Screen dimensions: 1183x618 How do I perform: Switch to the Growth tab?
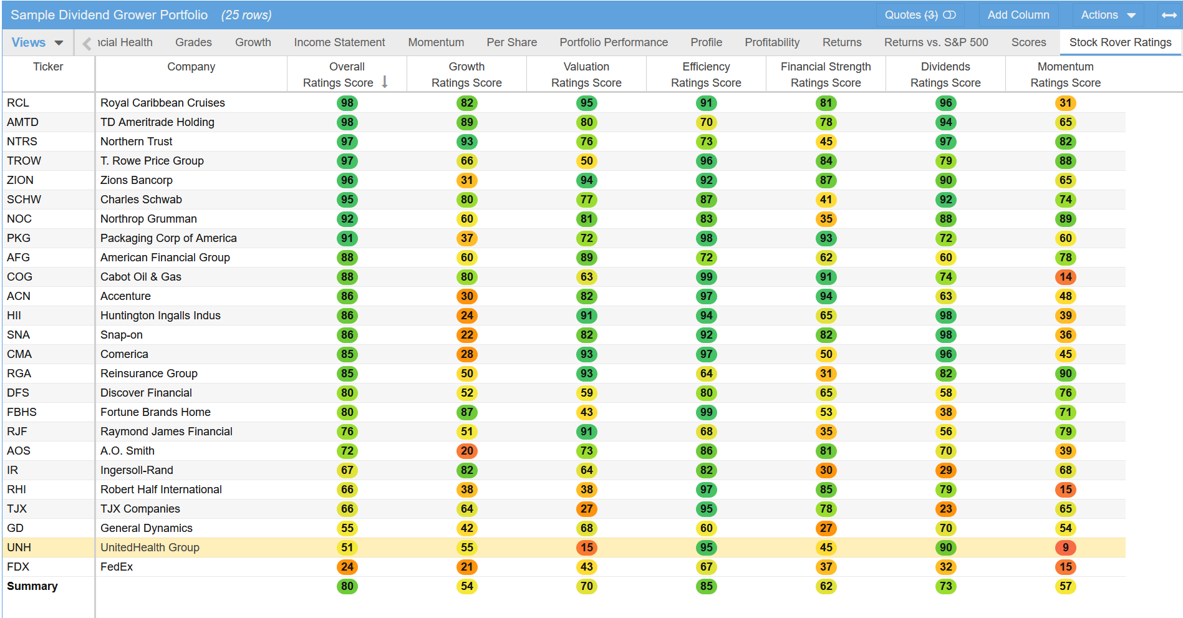pyautogui.click(x=253, y=42)
